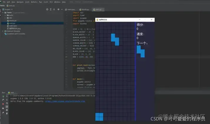Select the .png image file in project tree
Image resolution: width=210 pixels, height=124 pixels.
[x=15, y=29]
